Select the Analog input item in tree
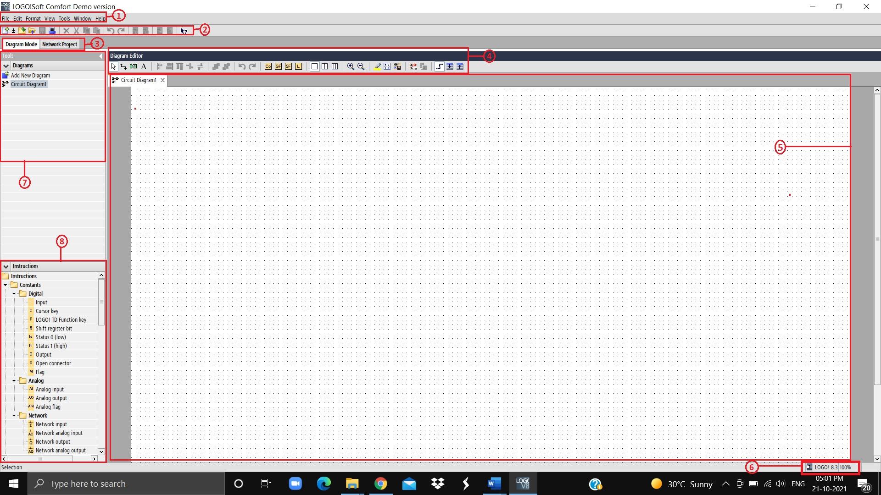Image resolution: width=881 pixels, height=495 pixels. (x=49, y=389)
